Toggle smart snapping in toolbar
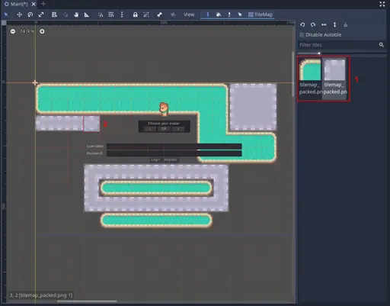Screen dimensions: 390x306 point(101,14)
